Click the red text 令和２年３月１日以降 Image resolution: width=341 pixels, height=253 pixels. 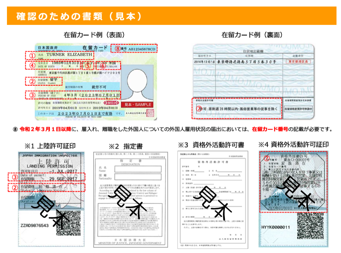(x=45, y=129)
